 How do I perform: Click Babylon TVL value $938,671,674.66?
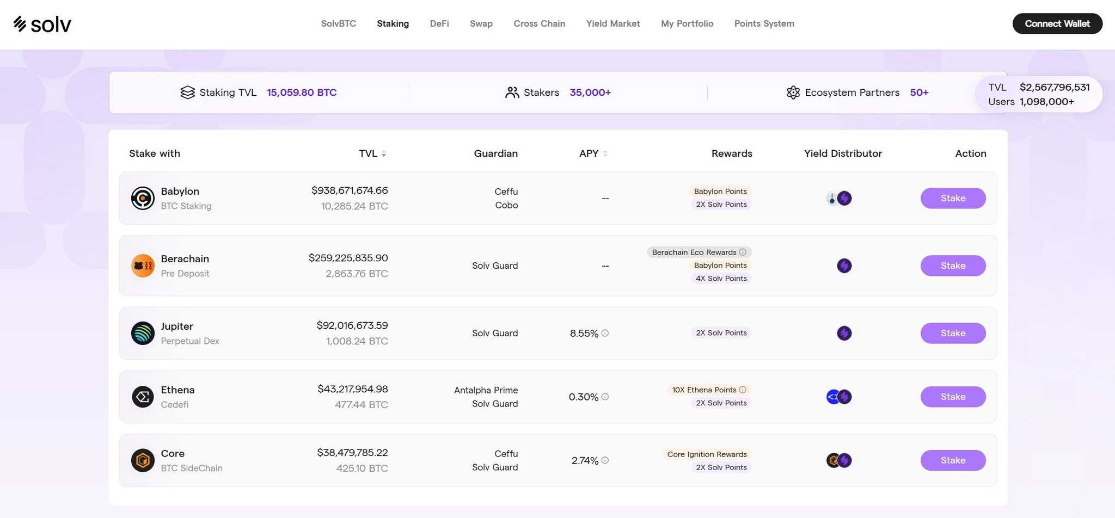(350, 190)
